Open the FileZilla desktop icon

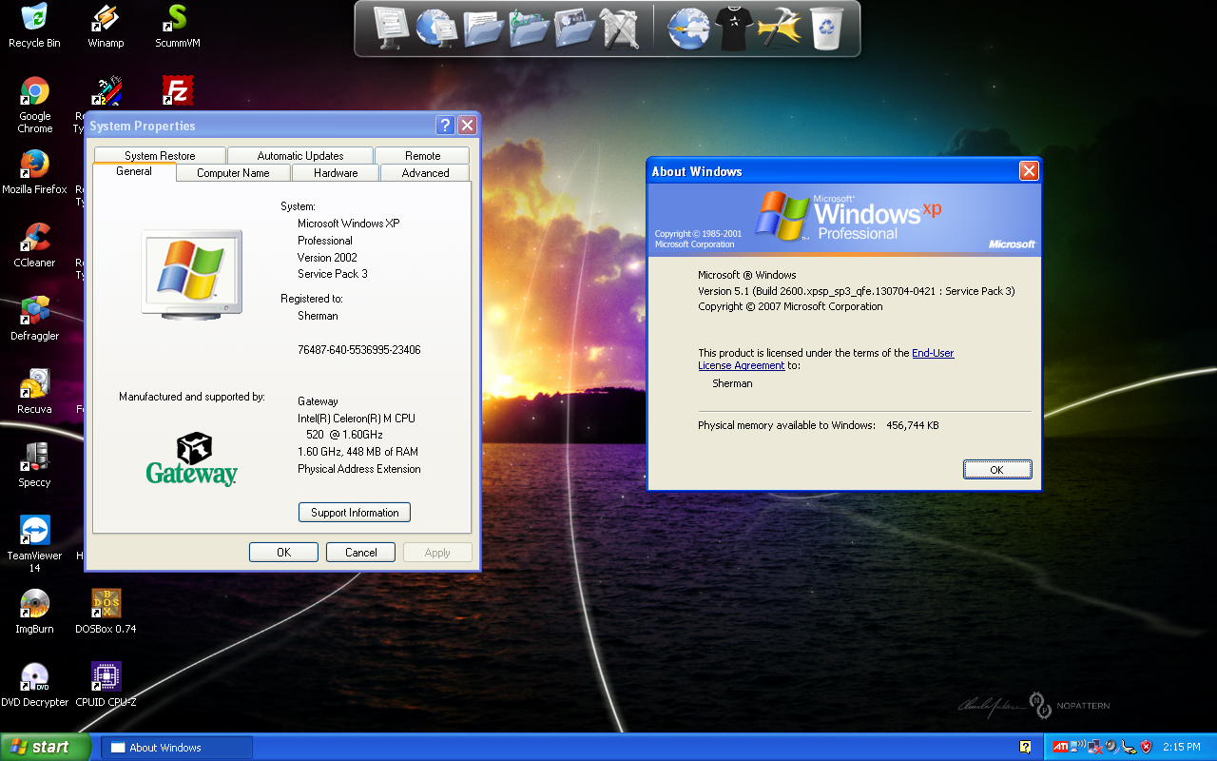177,91
